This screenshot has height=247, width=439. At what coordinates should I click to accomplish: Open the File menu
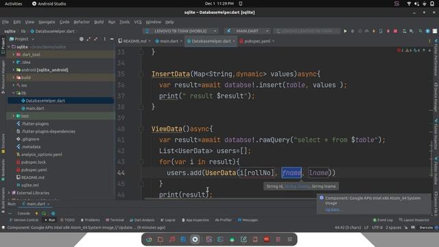5,22
